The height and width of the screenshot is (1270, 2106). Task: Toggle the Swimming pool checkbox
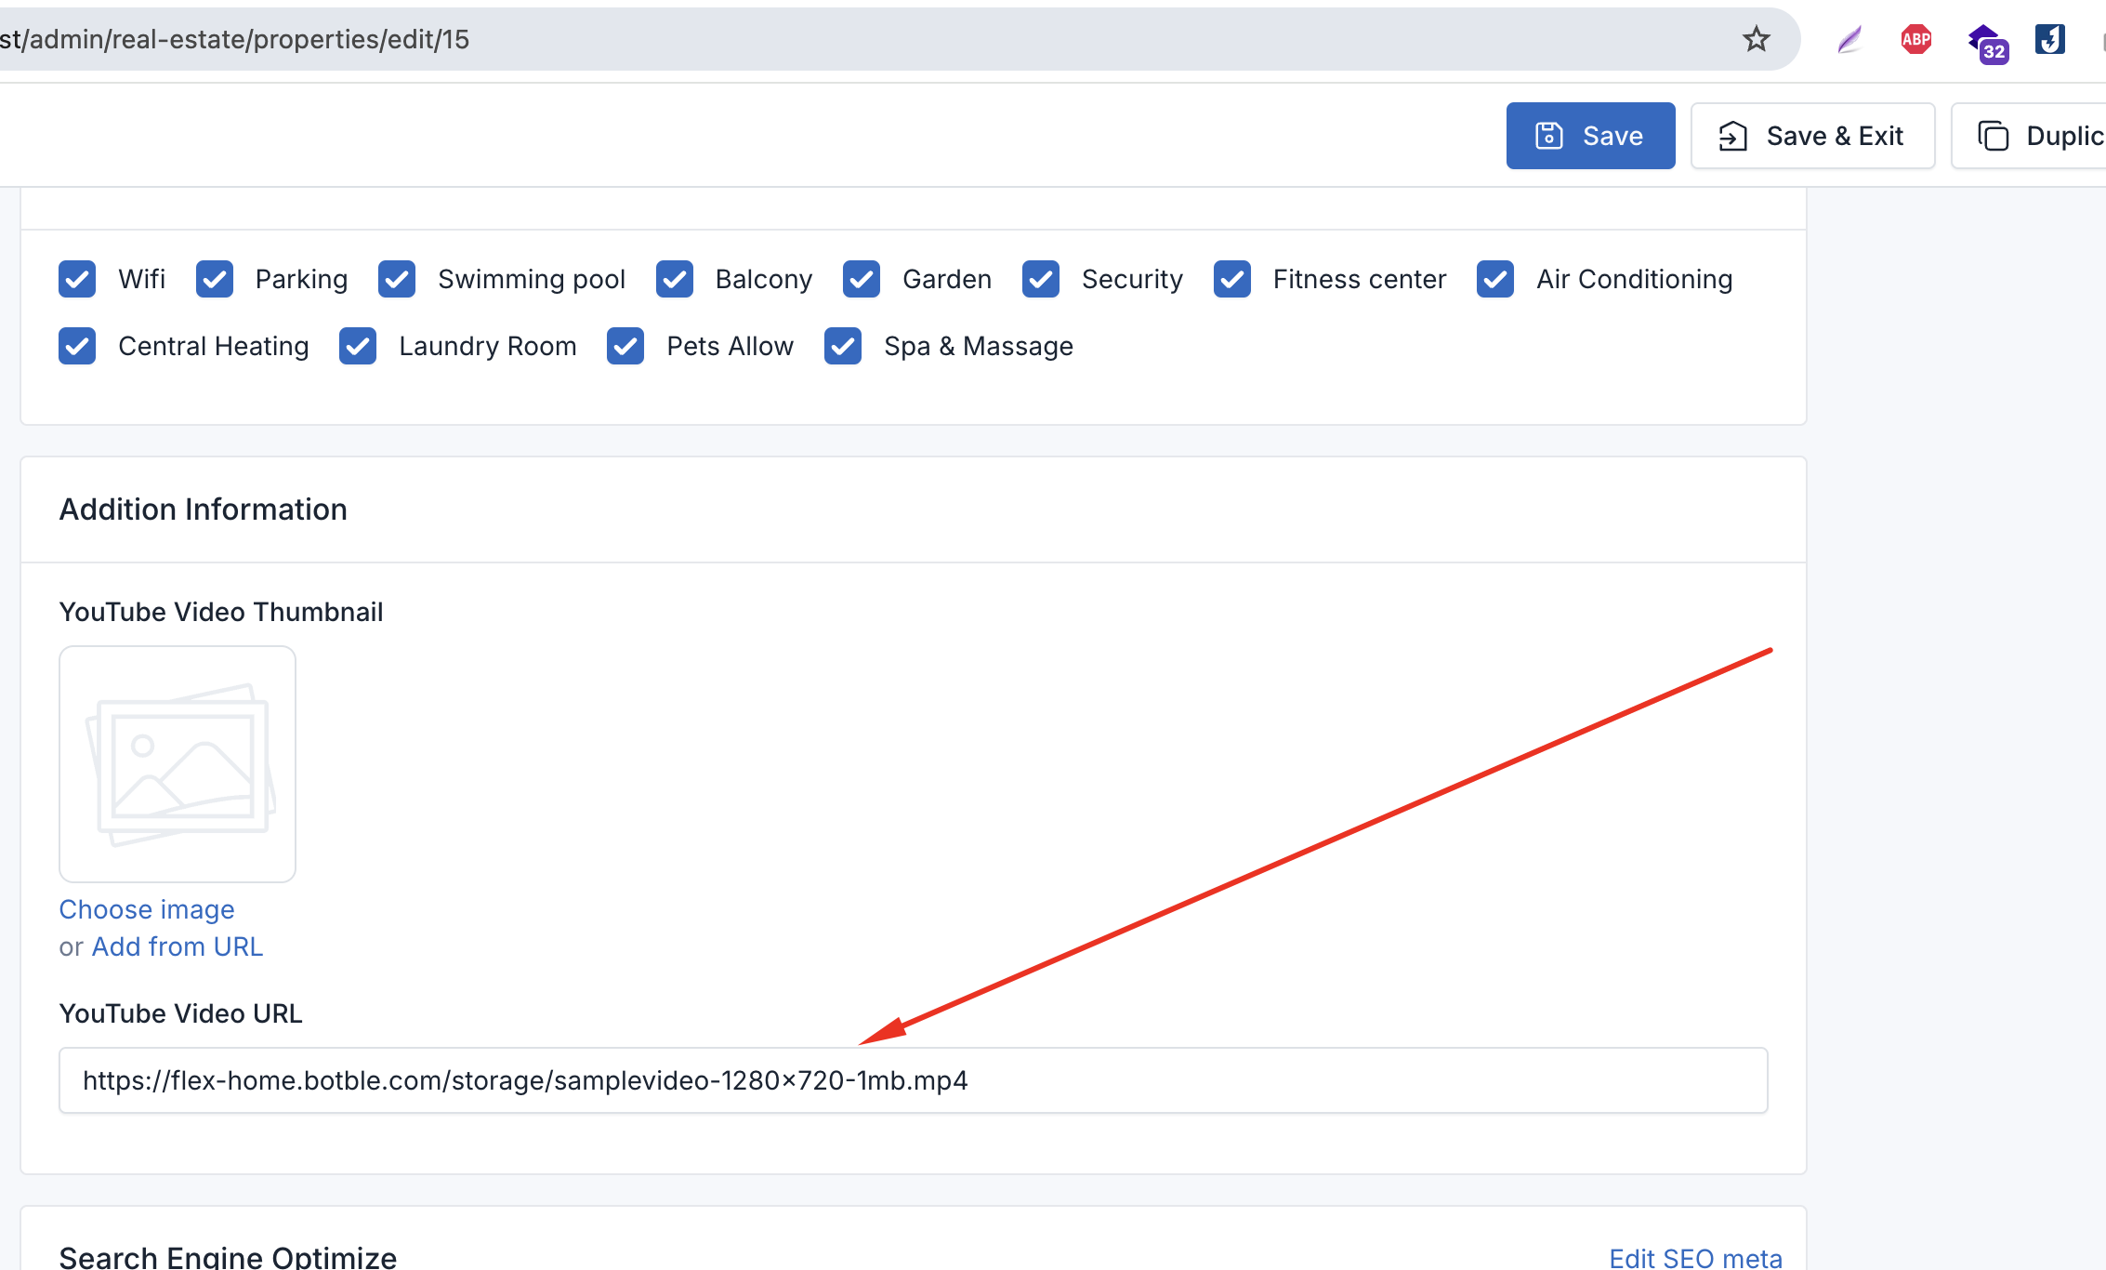point(397,279)
